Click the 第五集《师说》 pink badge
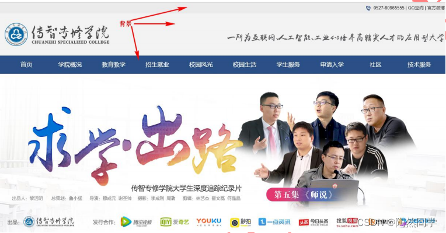 [303, 195]
